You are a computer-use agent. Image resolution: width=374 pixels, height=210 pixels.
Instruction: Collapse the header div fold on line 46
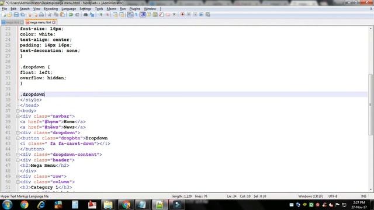pyautogui.click(x=18, y=160)
